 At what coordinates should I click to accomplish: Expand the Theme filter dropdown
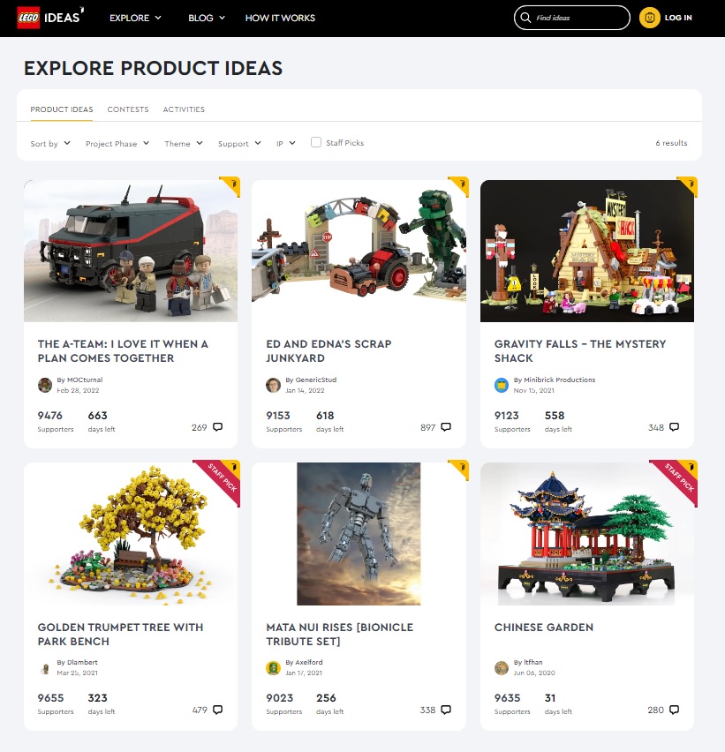pos(184,143)
